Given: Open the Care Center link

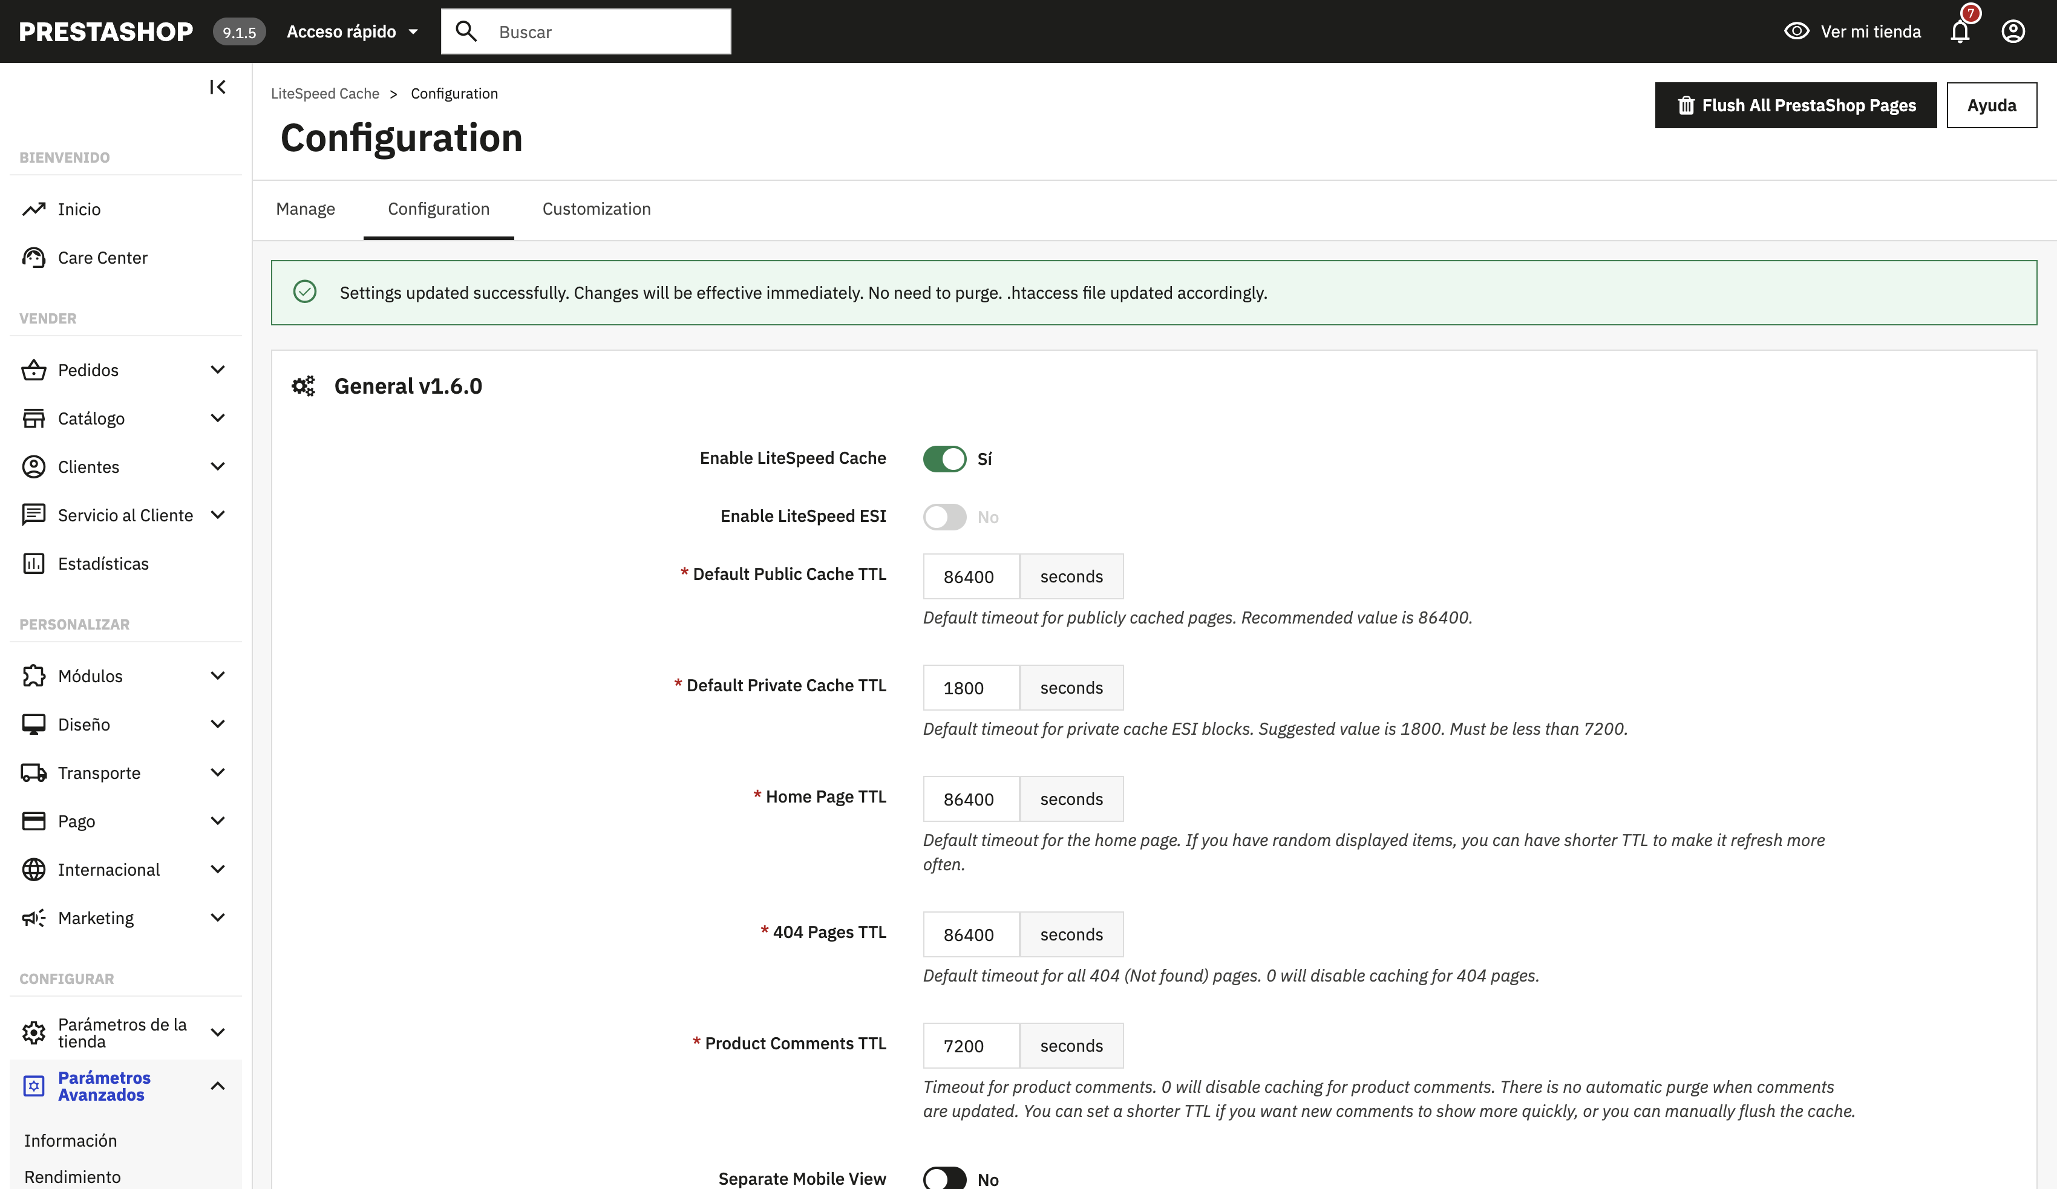Looking at the screenshot, I should [103, 258].
